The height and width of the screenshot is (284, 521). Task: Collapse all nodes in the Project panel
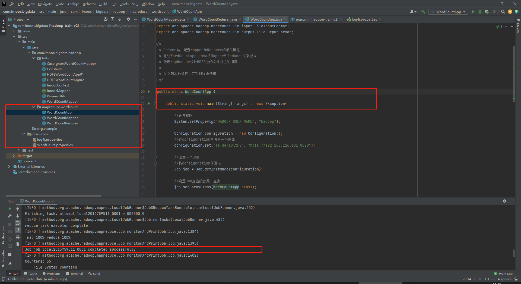120,19
